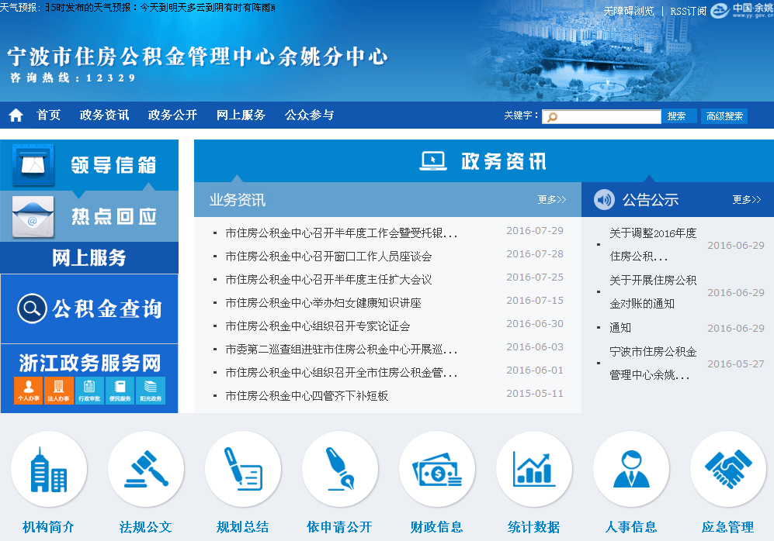Image resolution: width=774 pixels, height=541 pixels.
Task: Open 网上服务 navigation menu item
Action: point(241,115)
